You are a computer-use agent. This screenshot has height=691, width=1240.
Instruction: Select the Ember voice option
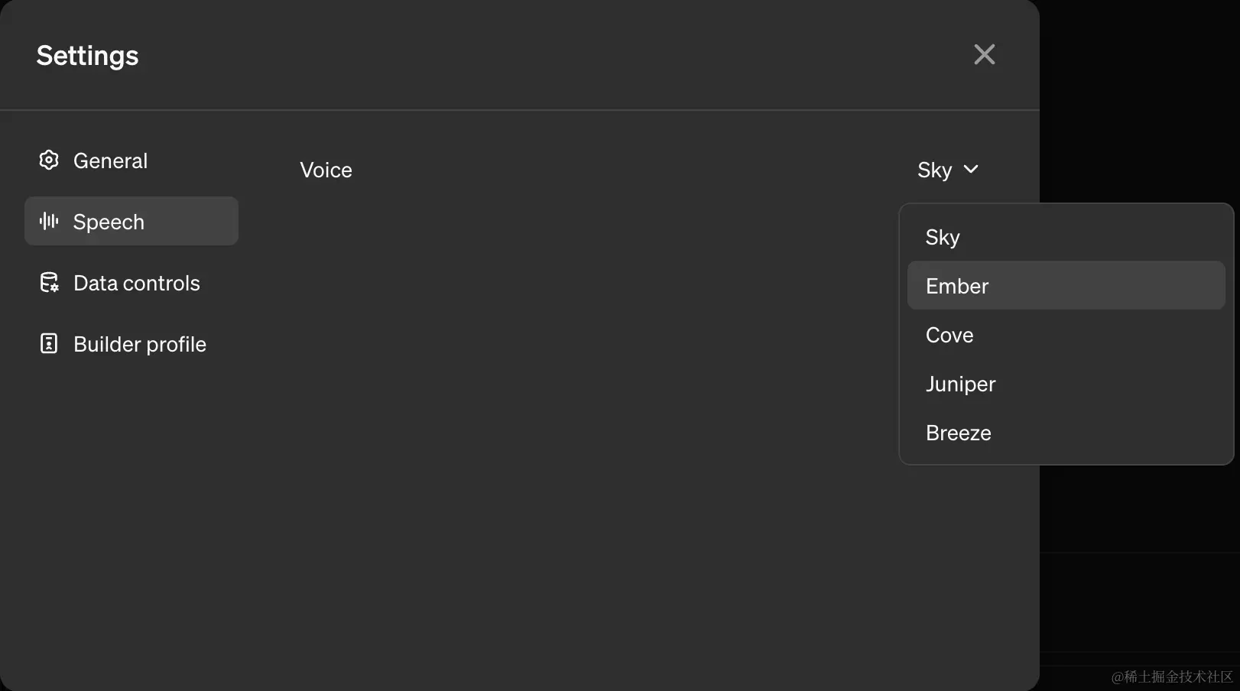click(x=957, y=286)
